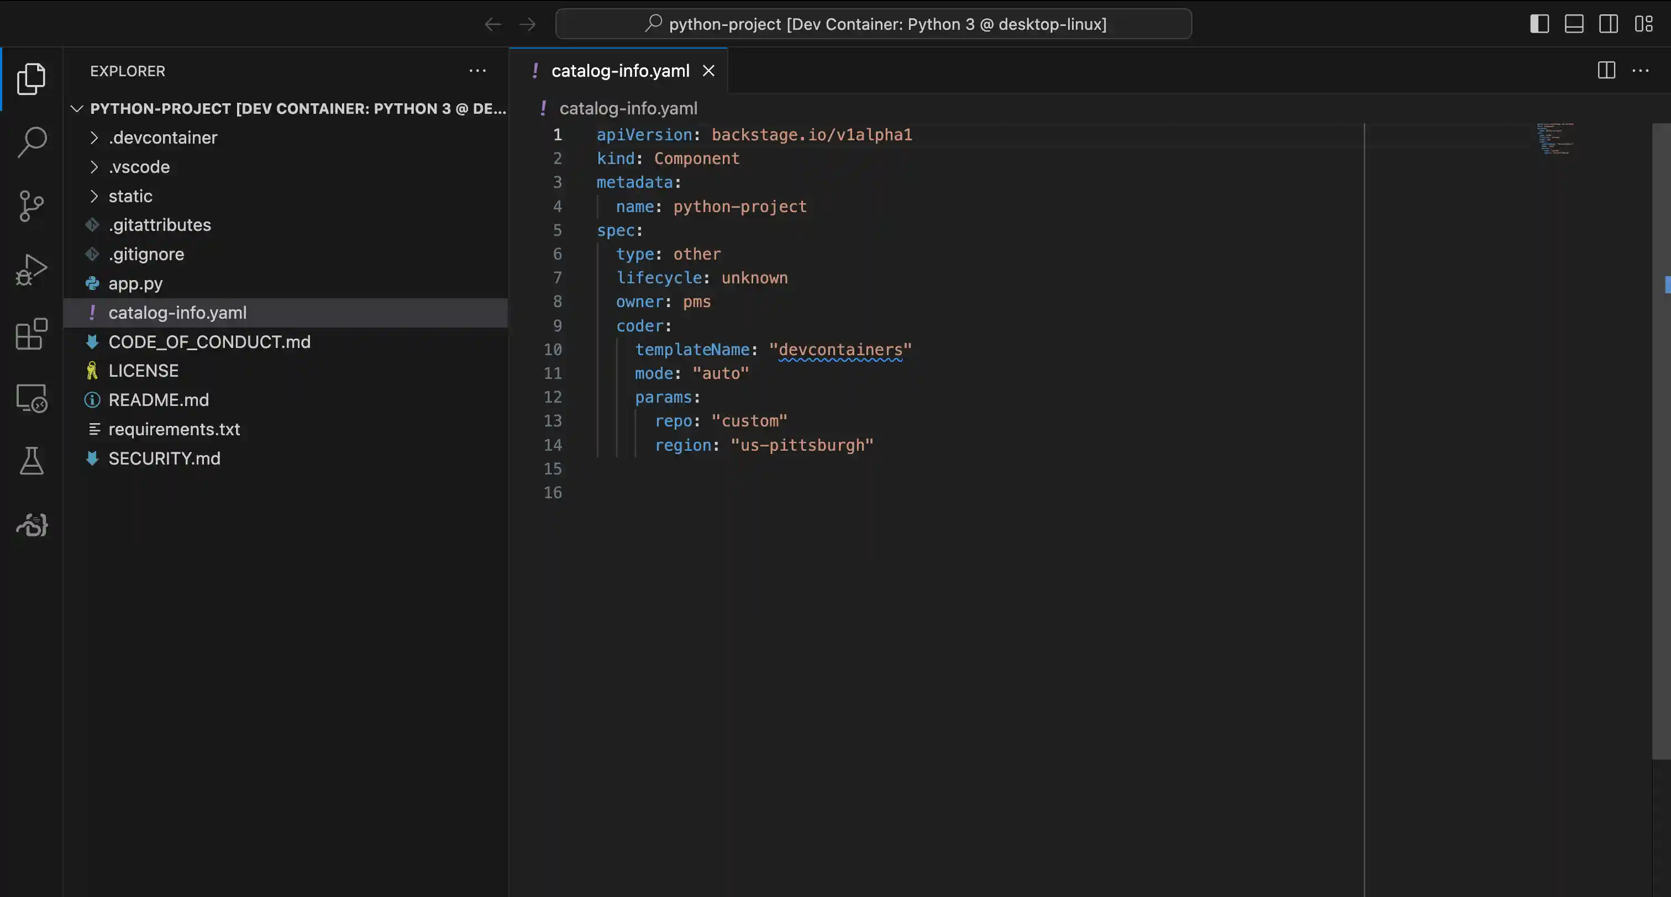Toggle the bottom Panel visibility
The image size is (1671, 897).
pos(1575,23)
